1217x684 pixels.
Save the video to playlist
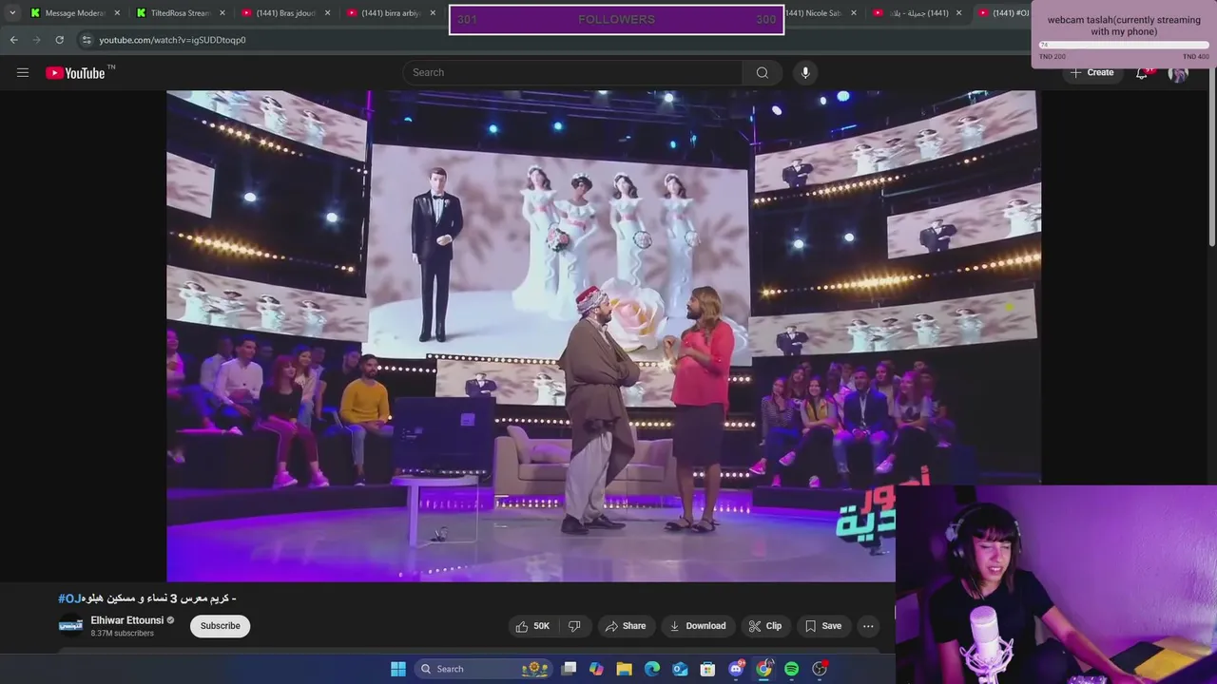point(823,626)
